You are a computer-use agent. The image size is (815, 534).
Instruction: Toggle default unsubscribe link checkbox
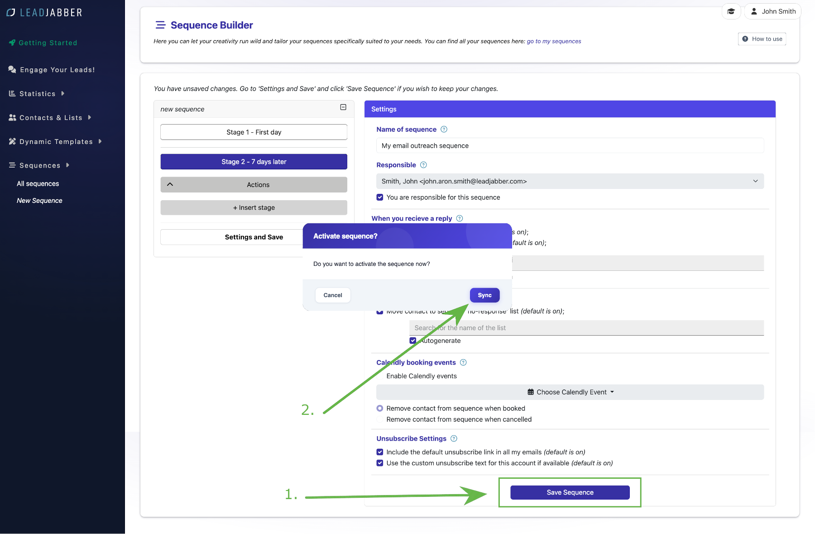[380, 452]
